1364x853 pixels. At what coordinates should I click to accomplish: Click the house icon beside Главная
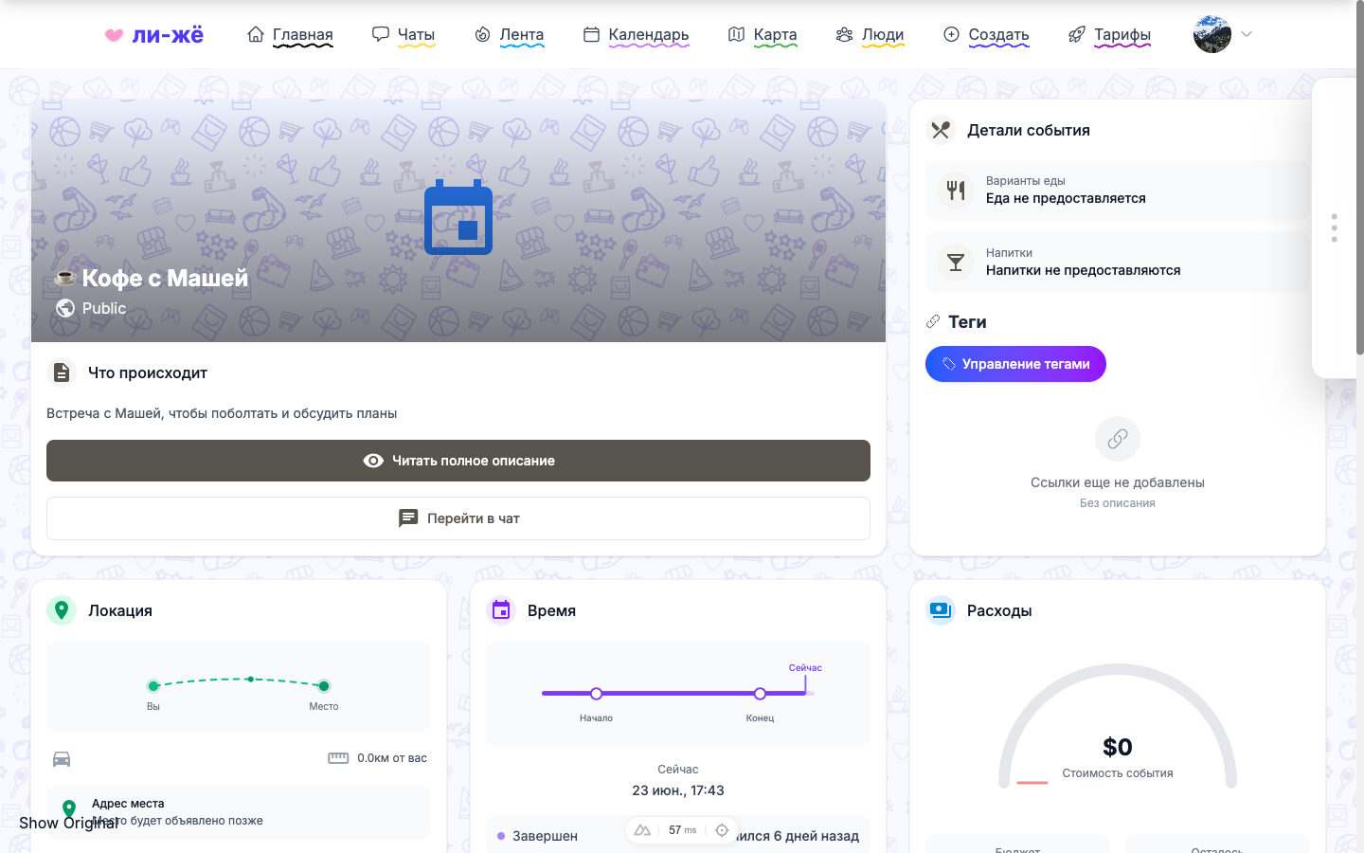click(x=256, y=34)
